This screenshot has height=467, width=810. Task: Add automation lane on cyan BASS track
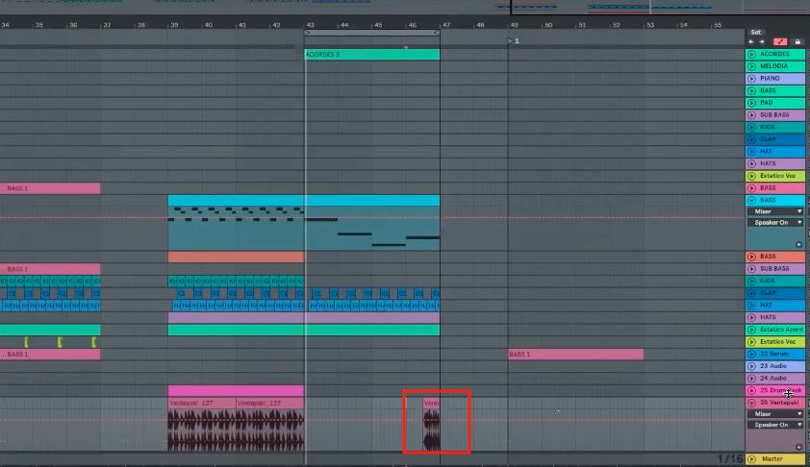tap(798, 245)
